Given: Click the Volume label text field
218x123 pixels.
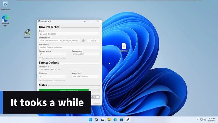Looking at the screenshot, I should (x=69, y=69).
